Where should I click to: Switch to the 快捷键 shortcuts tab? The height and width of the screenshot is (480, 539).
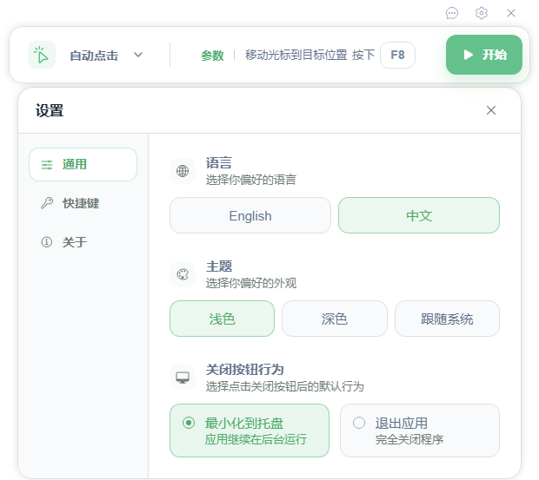click(83, 203)
